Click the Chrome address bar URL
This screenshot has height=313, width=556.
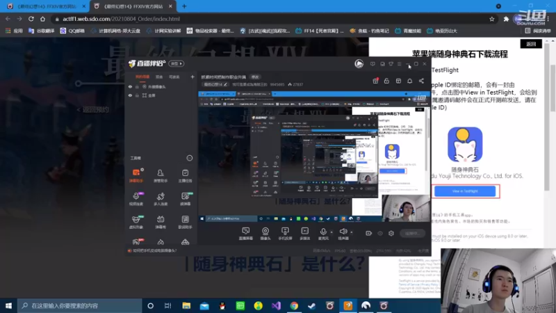pos(121,19)
